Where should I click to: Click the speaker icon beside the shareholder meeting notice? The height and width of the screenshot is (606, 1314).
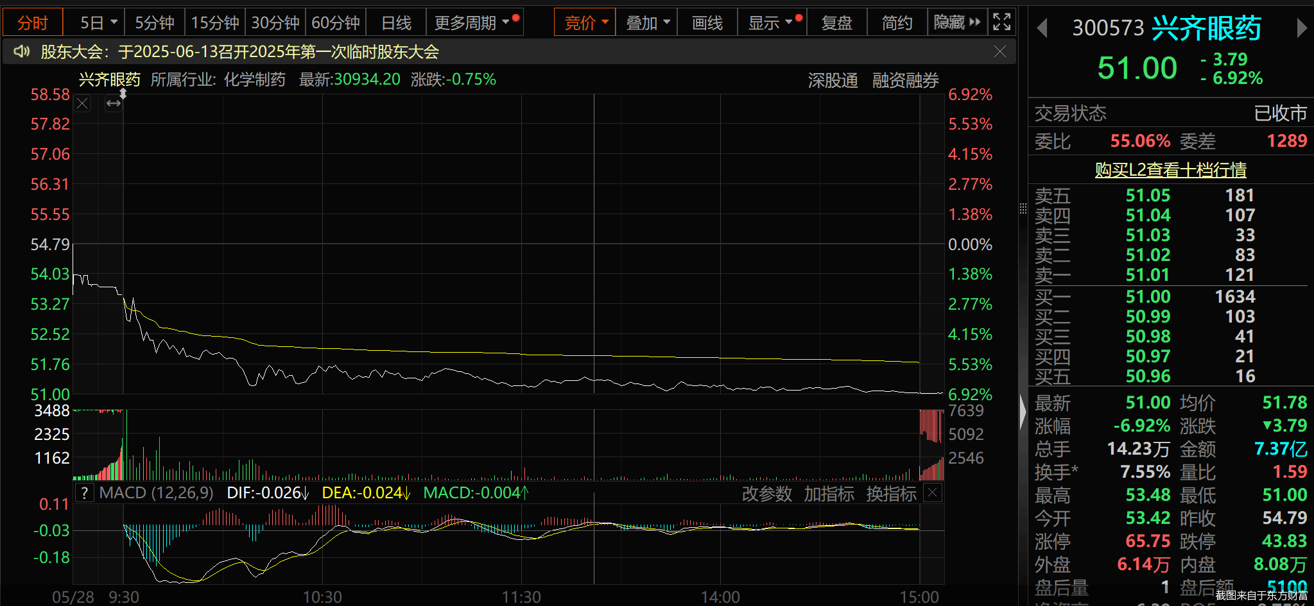tap(22, 51)
